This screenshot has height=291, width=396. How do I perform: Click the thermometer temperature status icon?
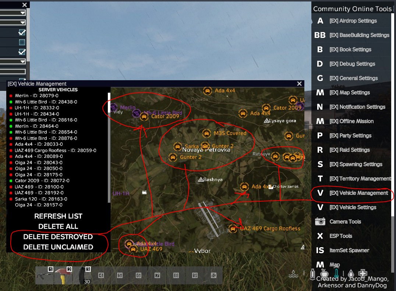coord(336,274)
